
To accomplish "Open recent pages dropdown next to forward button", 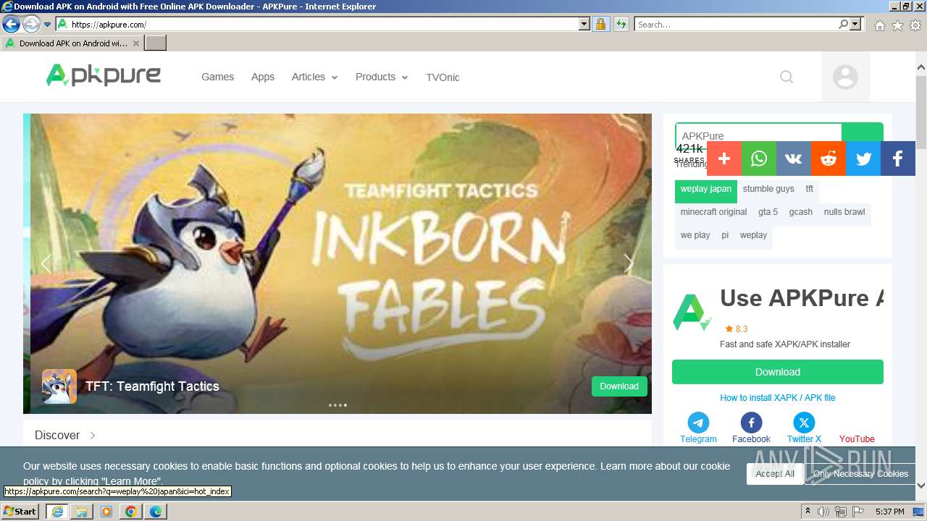I will 47,25.
